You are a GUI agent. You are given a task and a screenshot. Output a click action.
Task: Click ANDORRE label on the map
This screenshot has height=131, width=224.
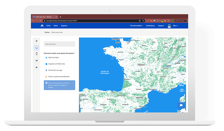click(x=139, y=98)
